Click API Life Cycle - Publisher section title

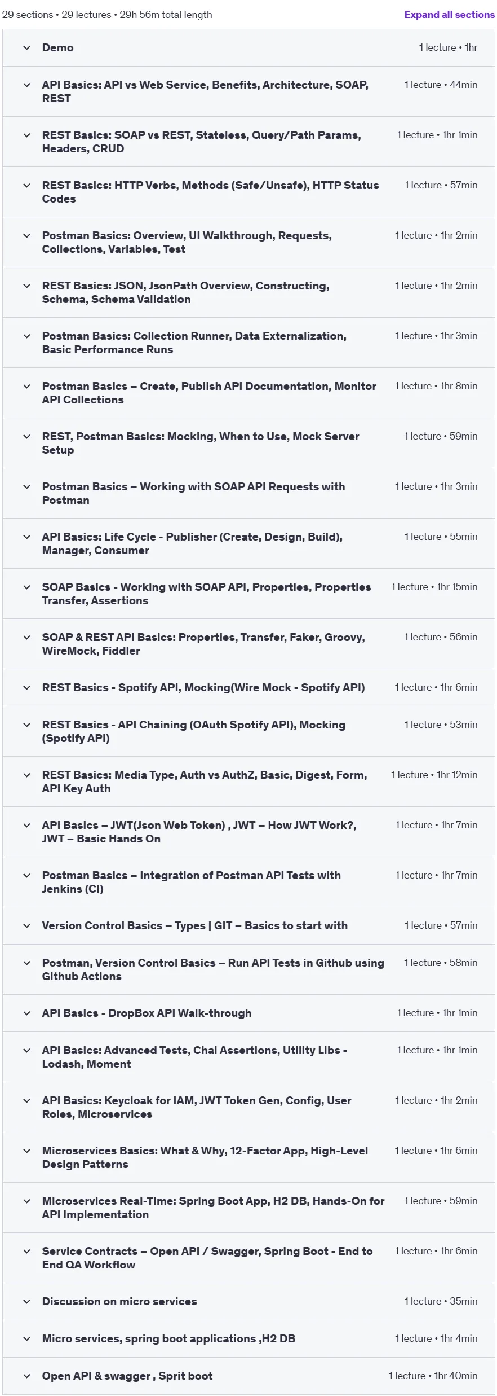[x=192, y=543]
